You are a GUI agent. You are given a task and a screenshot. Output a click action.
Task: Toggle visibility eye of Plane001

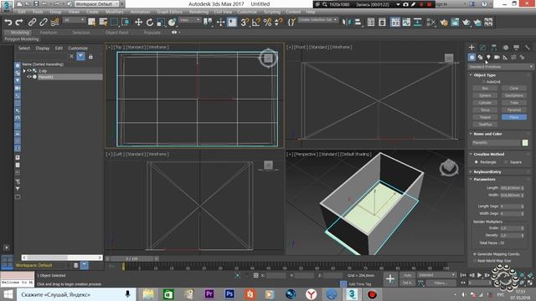(x=29, y=77)
